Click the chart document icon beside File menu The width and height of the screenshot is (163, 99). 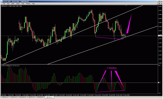(2, 4)
